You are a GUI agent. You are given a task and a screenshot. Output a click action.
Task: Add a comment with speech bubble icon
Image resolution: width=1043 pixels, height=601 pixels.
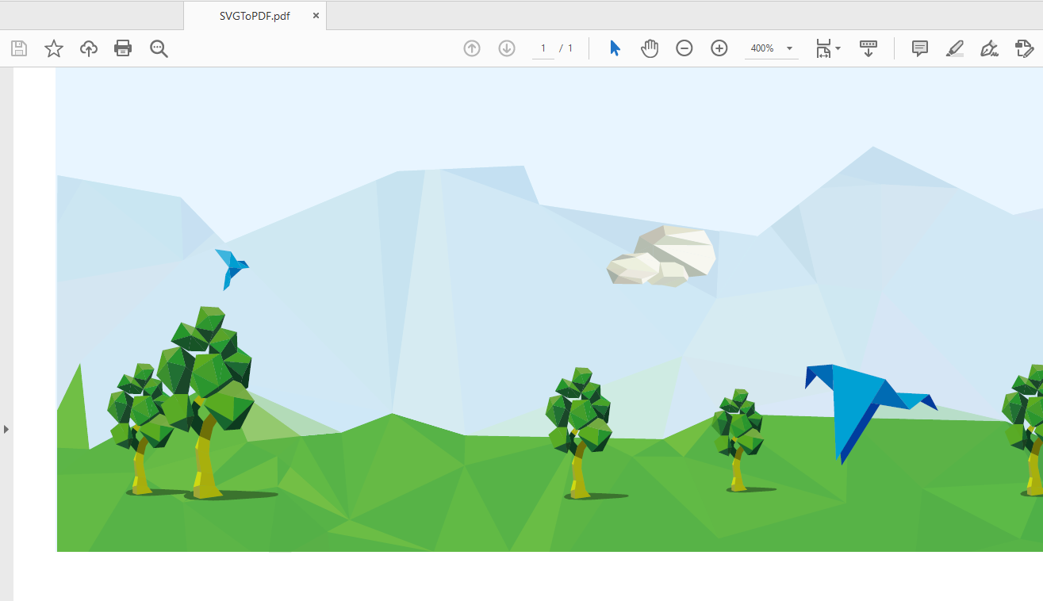tap(920, 48)
